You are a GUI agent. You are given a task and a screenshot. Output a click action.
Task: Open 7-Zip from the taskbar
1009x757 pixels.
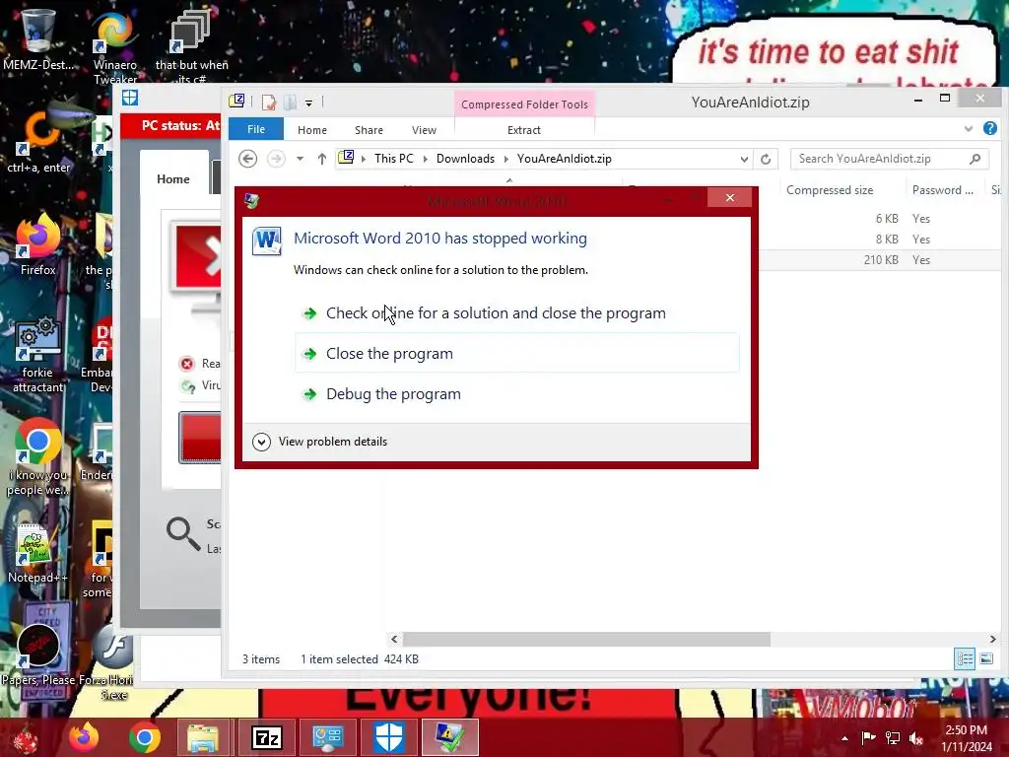point(266,737)
